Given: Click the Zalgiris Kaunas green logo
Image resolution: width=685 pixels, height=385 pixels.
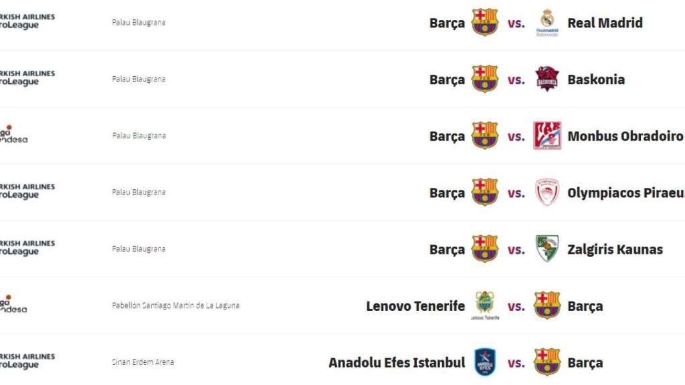Looking at the screenshot, I should 547,249.
